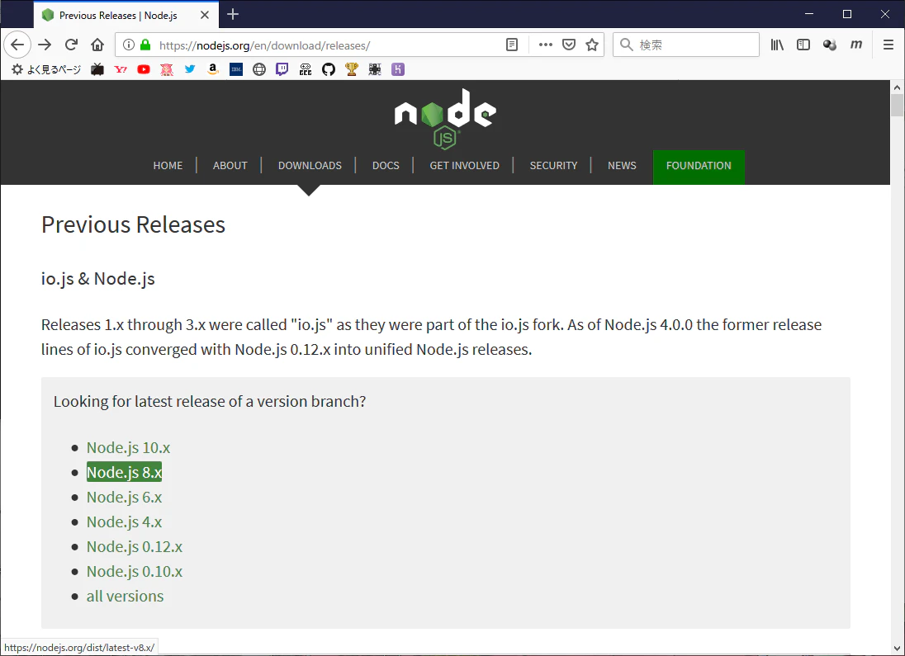Open the GET INVOLVED navigation item
This screenshot has width=905, height=656.
[465, 166]
